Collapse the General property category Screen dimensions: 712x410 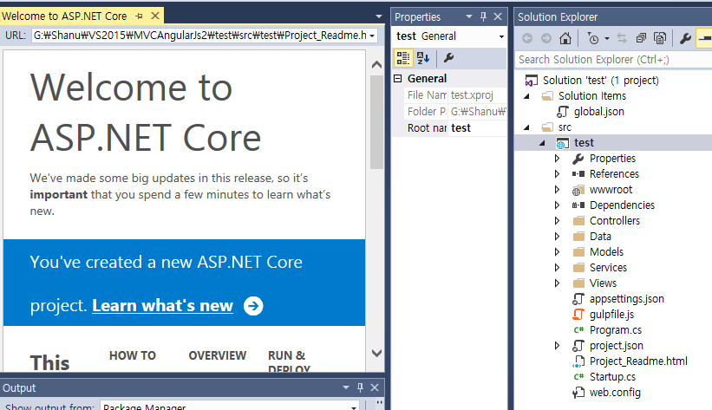398,79
